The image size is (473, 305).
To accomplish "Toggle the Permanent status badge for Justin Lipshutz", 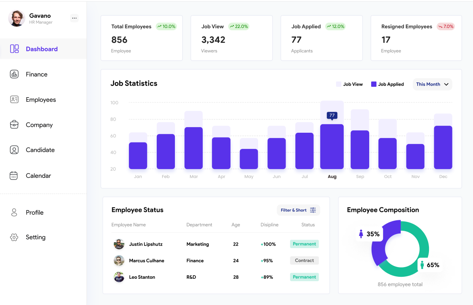I will click(304, 244).
